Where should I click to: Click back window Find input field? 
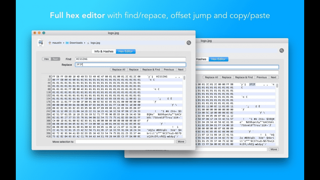[x=237, y=67]
